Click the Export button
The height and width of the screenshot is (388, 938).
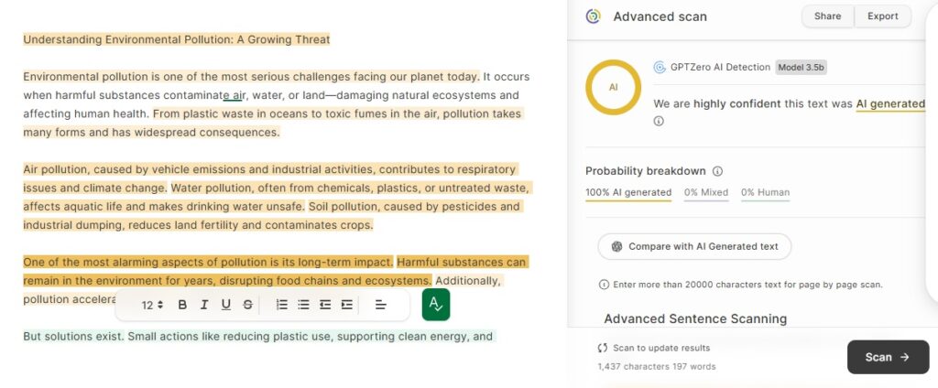pyautogui.click(x=883, y=16)
